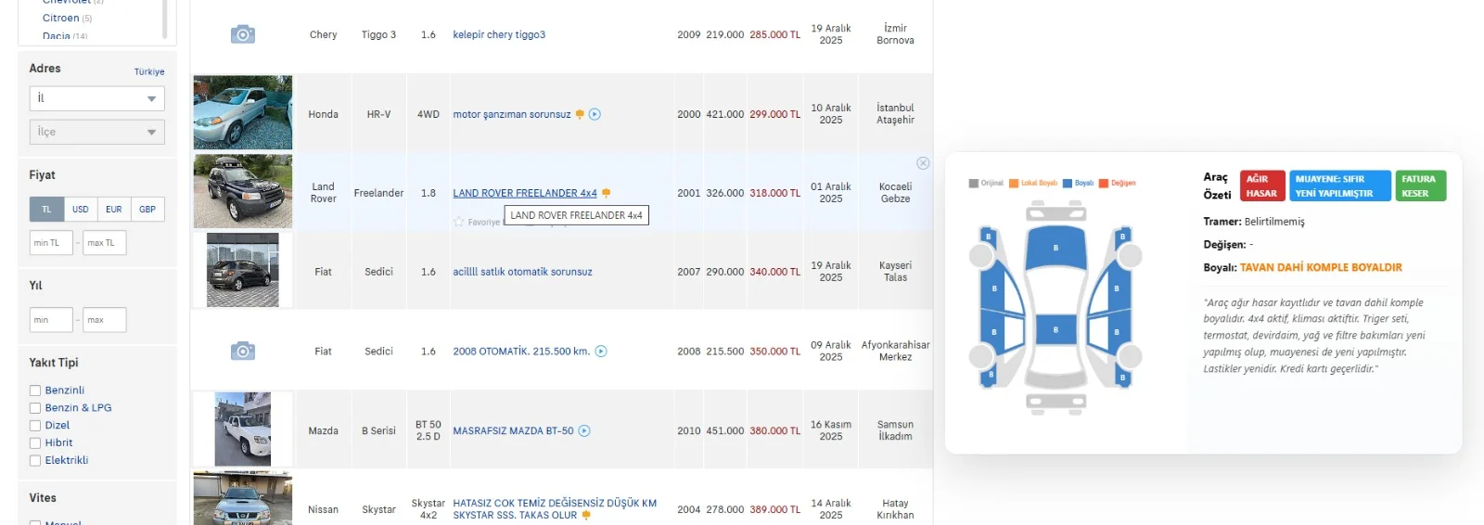This screenshot has height=525, width=1484.
Task: Open the Honda HR-V car thumbnail
Action: [243, 112]
